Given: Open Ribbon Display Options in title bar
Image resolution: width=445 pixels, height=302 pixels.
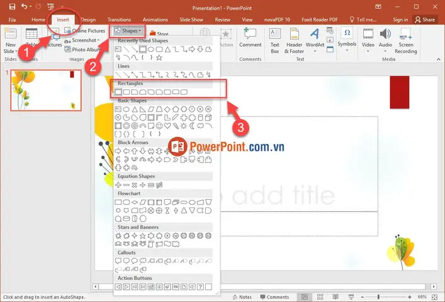Looking at the screenshot, I should point(378,7).
